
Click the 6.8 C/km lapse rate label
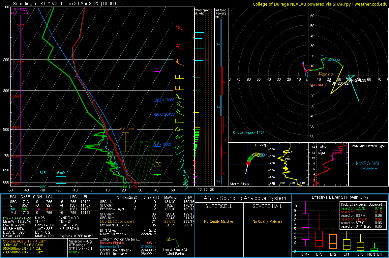pyautogui.click(x=127, y=129)
